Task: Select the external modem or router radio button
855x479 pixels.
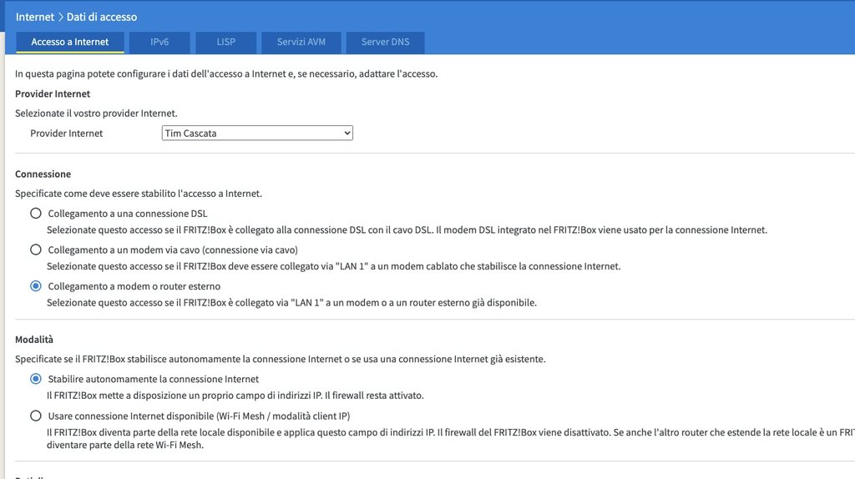Action: click(36, 285)
